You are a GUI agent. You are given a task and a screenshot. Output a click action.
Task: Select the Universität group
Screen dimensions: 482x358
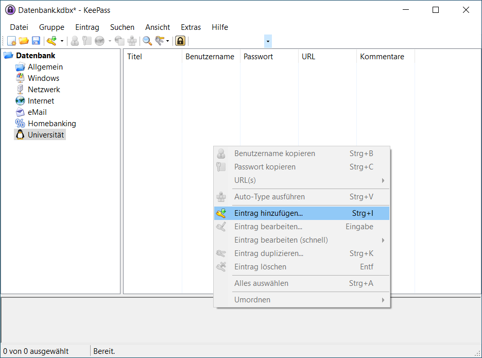pyautogui.click(x=46, y=135)
